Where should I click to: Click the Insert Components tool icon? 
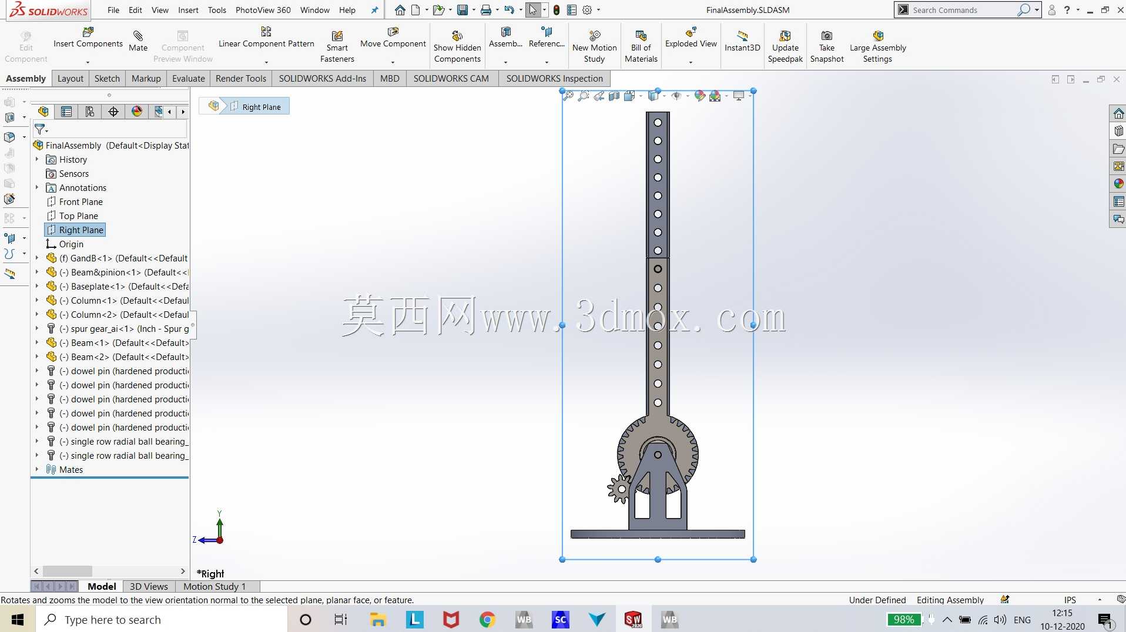click(x=88, y=32)
